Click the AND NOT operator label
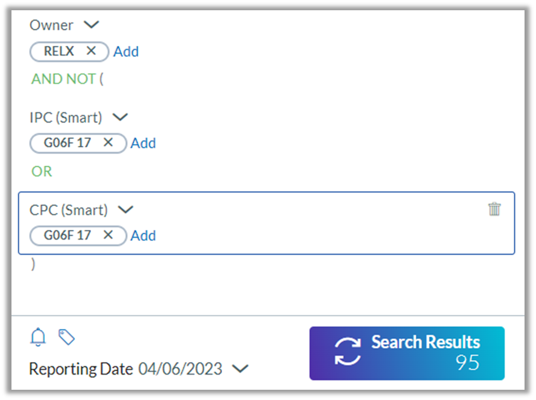Viewport: 536px width, 400px height. pyautogui.click(x=63, y=78)
